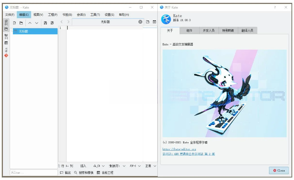The height and width of the screenshot is (180, 294).
Task: Open the UTF-8 encoding dropdown
Action: point(135,166)
